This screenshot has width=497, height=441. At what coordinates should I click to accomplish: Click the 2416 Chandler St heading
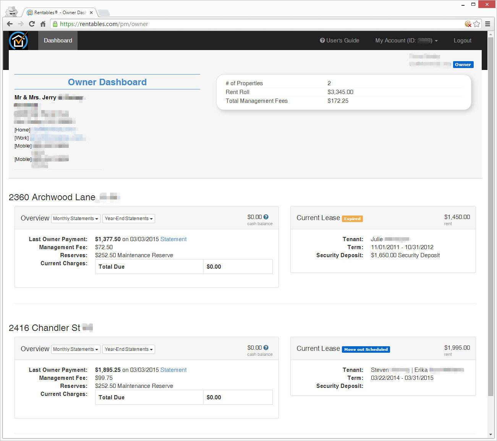[x=44, y=328]
